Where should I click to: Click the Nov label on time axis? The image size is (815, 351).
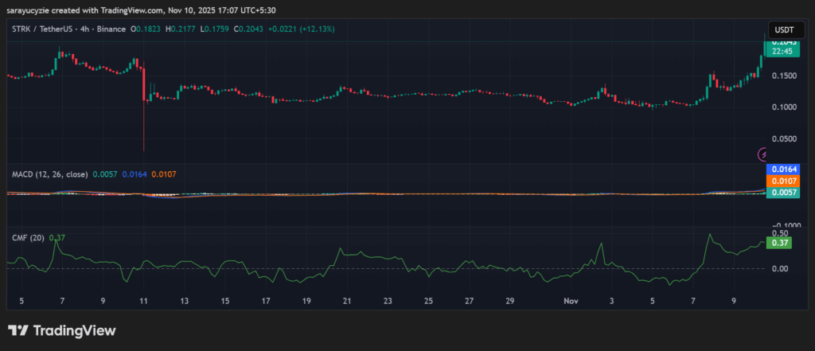571,302
